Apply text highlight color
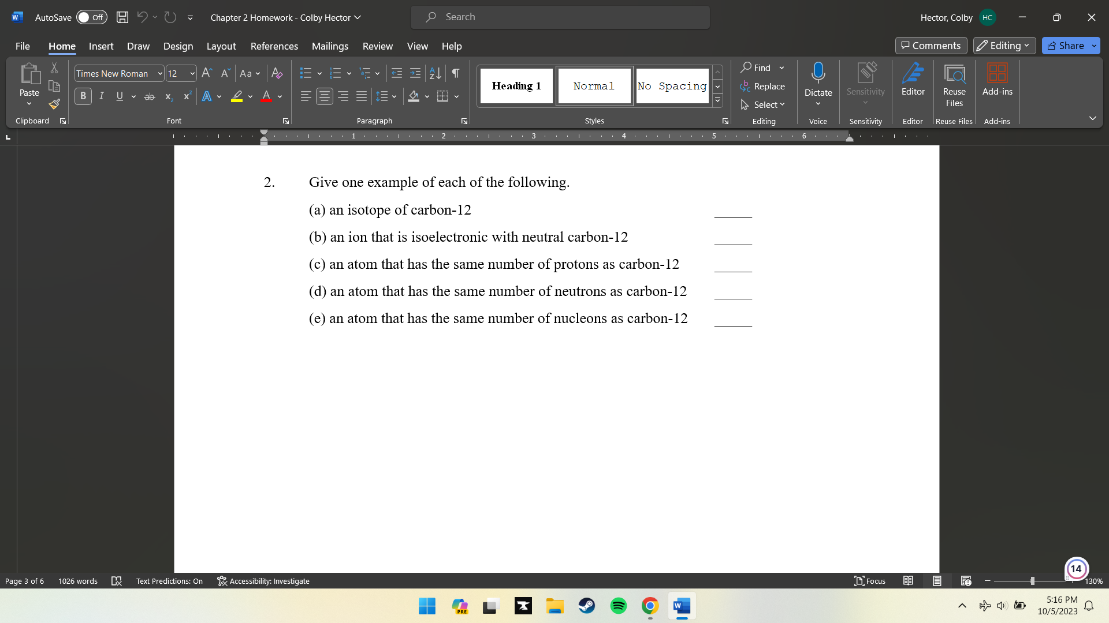This screenshot has height=623, width=1109. coord(236,96)
